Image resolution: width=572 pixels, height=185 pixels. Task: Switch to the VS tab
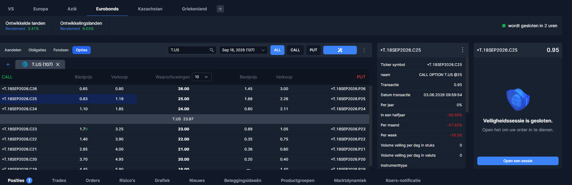pos(11,9)
